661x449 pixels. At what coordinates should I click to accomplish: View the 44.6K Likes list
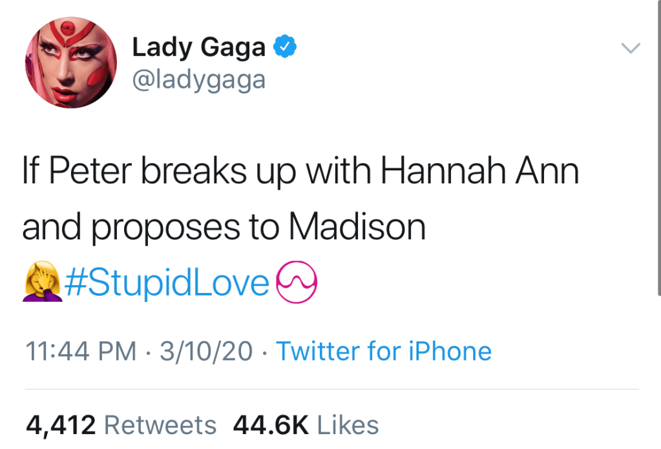(305, 425)
